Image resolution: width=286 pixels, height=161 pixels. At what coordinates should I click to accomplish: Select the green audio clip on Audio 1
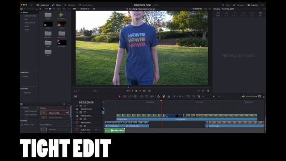[x=115, y=130]
